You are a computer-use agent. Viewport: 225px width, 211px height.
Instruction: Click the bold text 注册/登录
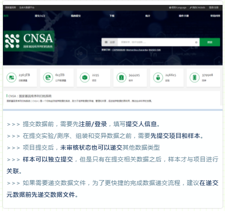92,124
